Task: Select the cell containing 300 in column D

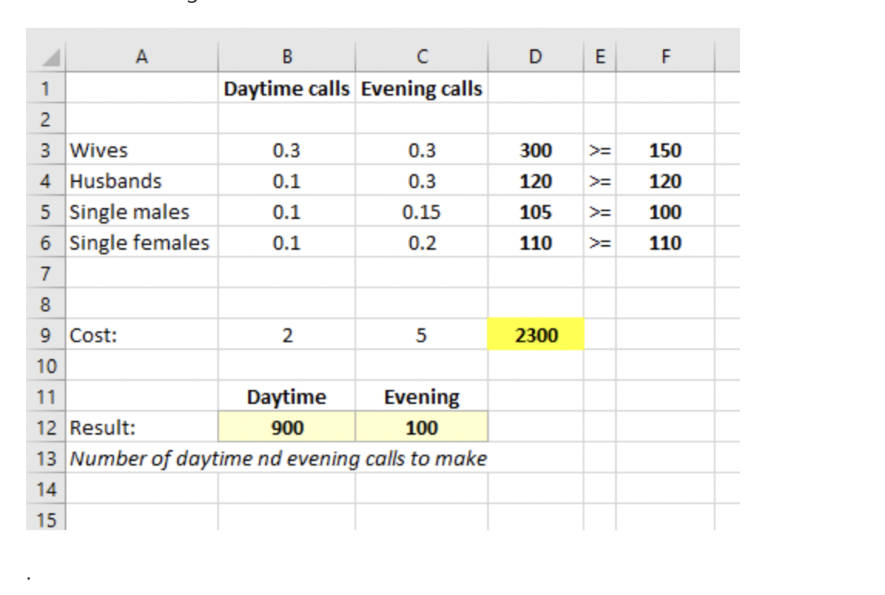Action: 537,150
